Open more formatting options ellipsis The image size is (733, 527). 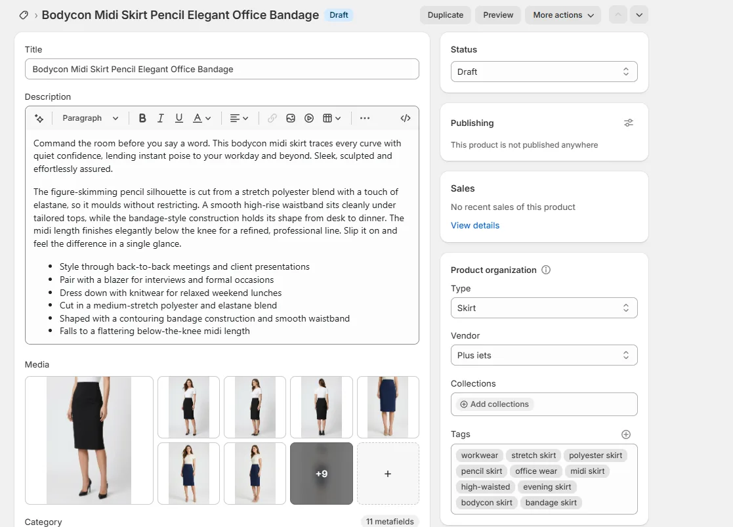click(365, 118)
